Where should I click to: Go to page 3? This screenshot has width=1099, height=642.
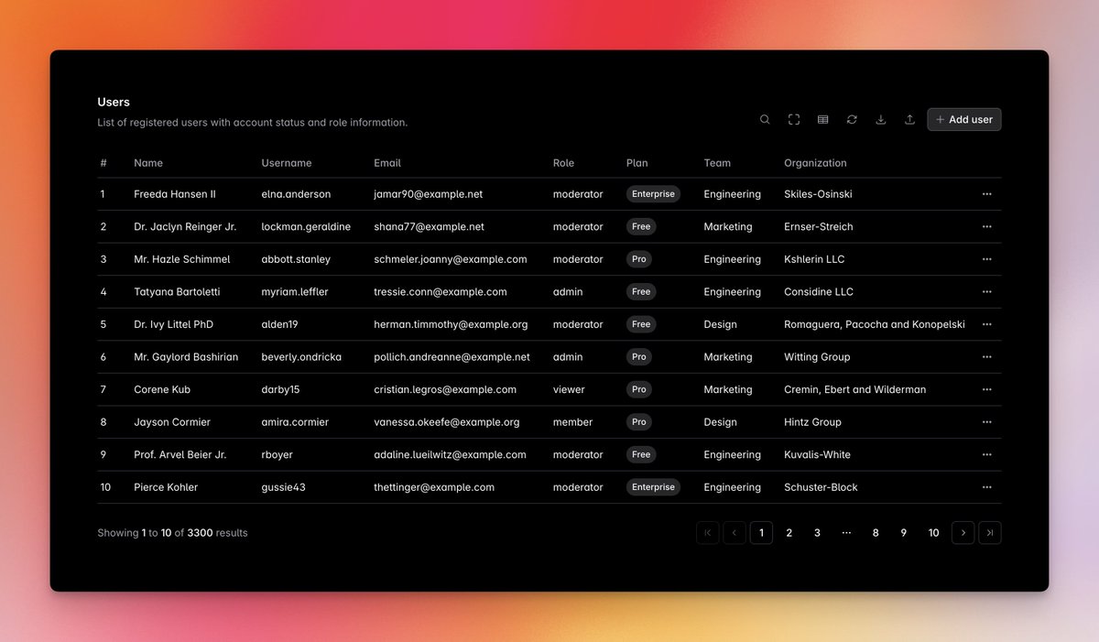(x=818, y=533)
